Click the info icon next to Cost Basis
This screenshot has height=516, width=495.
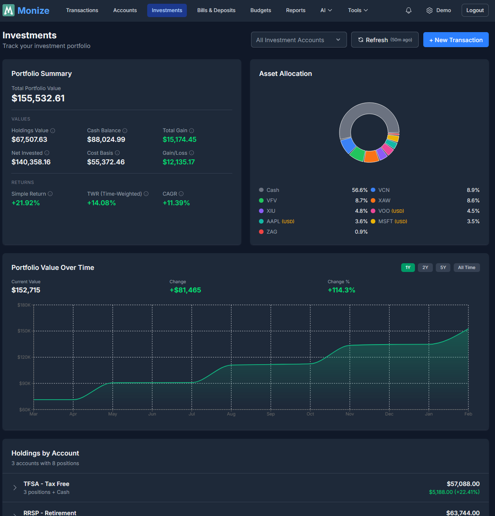117,153
